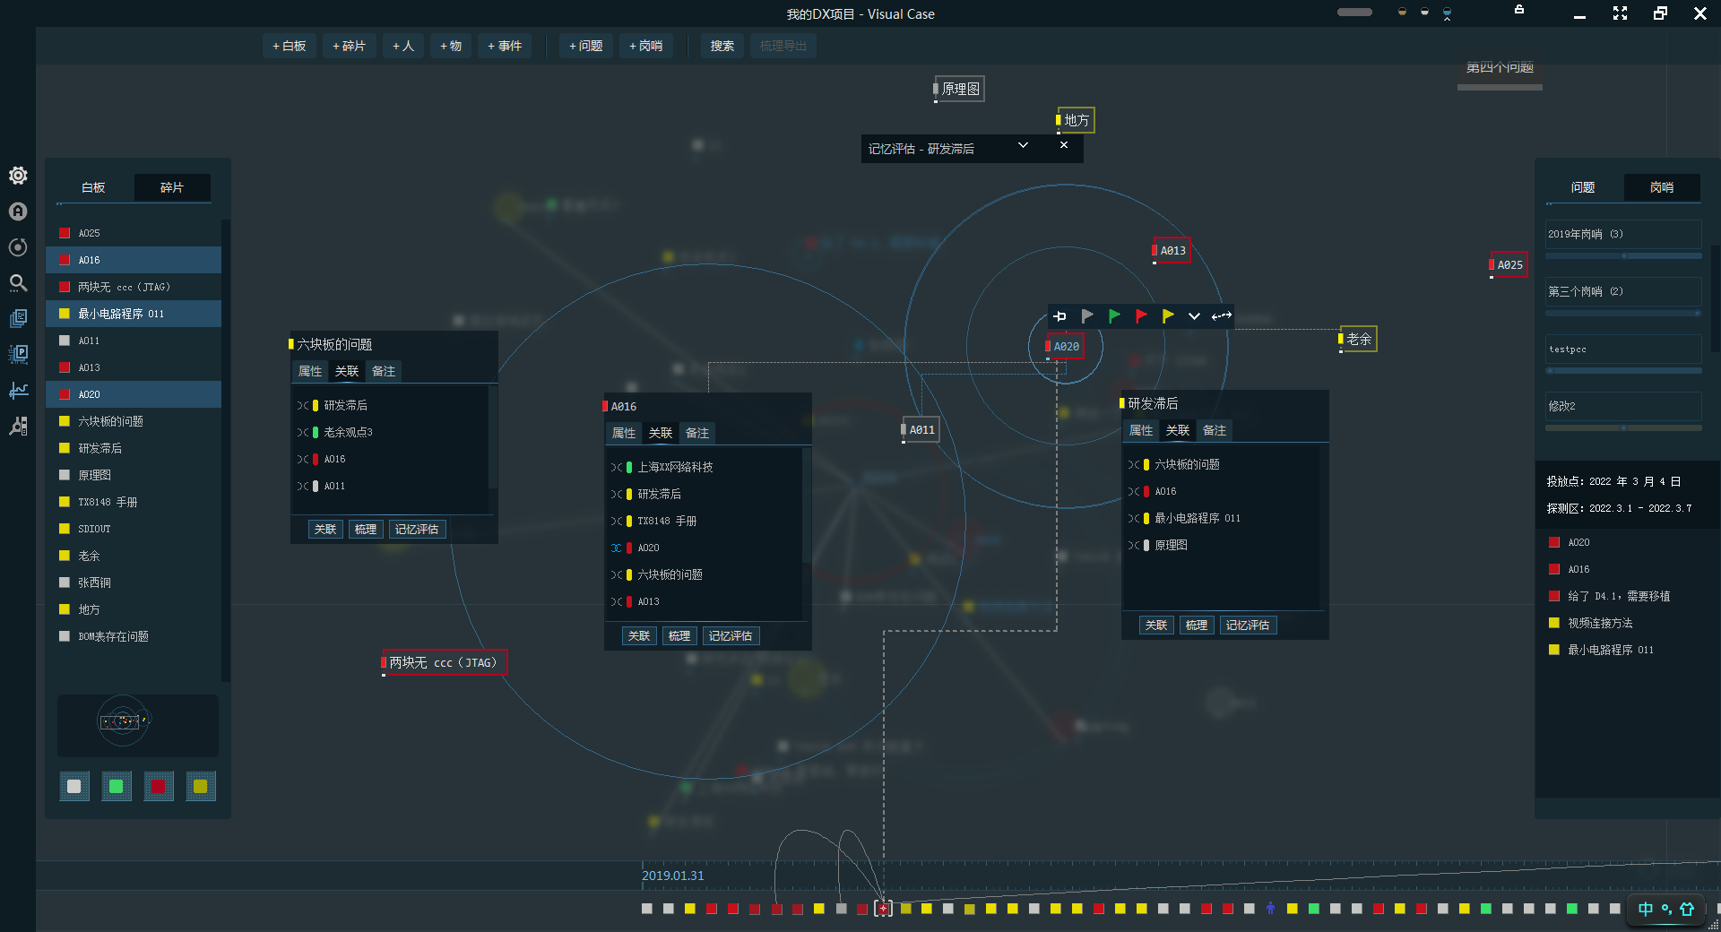Expand the chevron in A020 flag toolbar
1721x932 pixels.
pos(1194,316)
